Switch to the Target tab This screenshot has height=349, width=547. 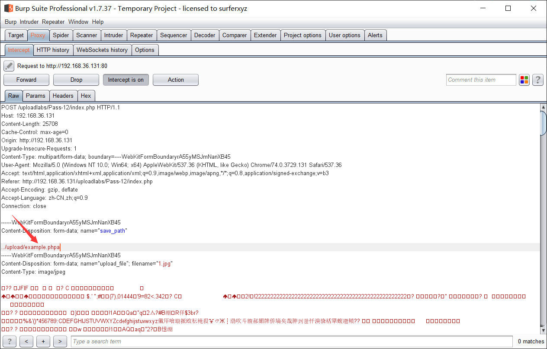pyautogui.click(x=16, y=35)
